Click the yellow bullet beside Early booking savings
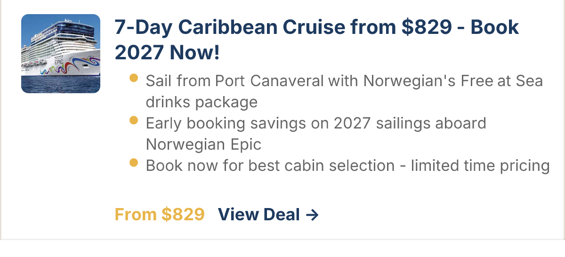The height and width of the screenshot is (257, 565). [x=133, y=120]
